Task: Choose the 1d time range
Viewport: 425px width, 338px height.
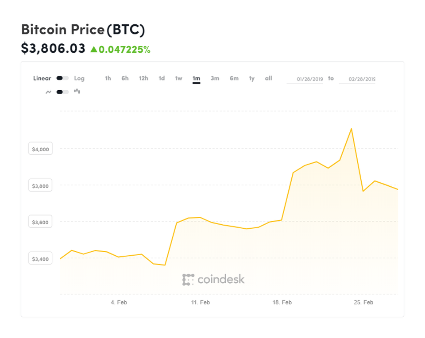Action: [162, 78]
